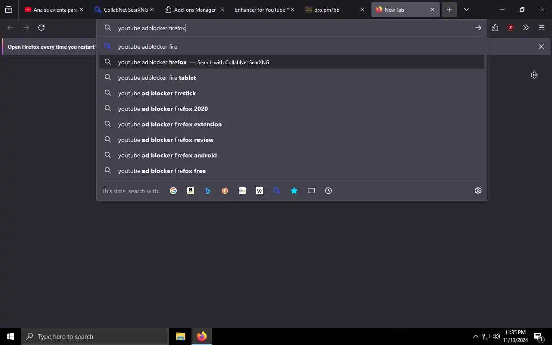Viewport: 552px width, 345px height.
Task: Close the New Tab tab
Action: 433,9
